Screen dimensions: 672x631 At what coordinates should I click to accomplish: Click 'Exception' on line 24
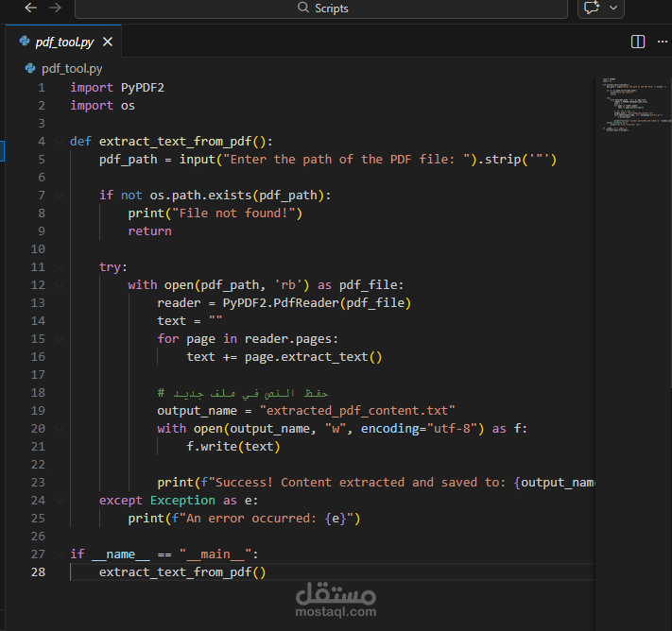(x=182, y=501)
